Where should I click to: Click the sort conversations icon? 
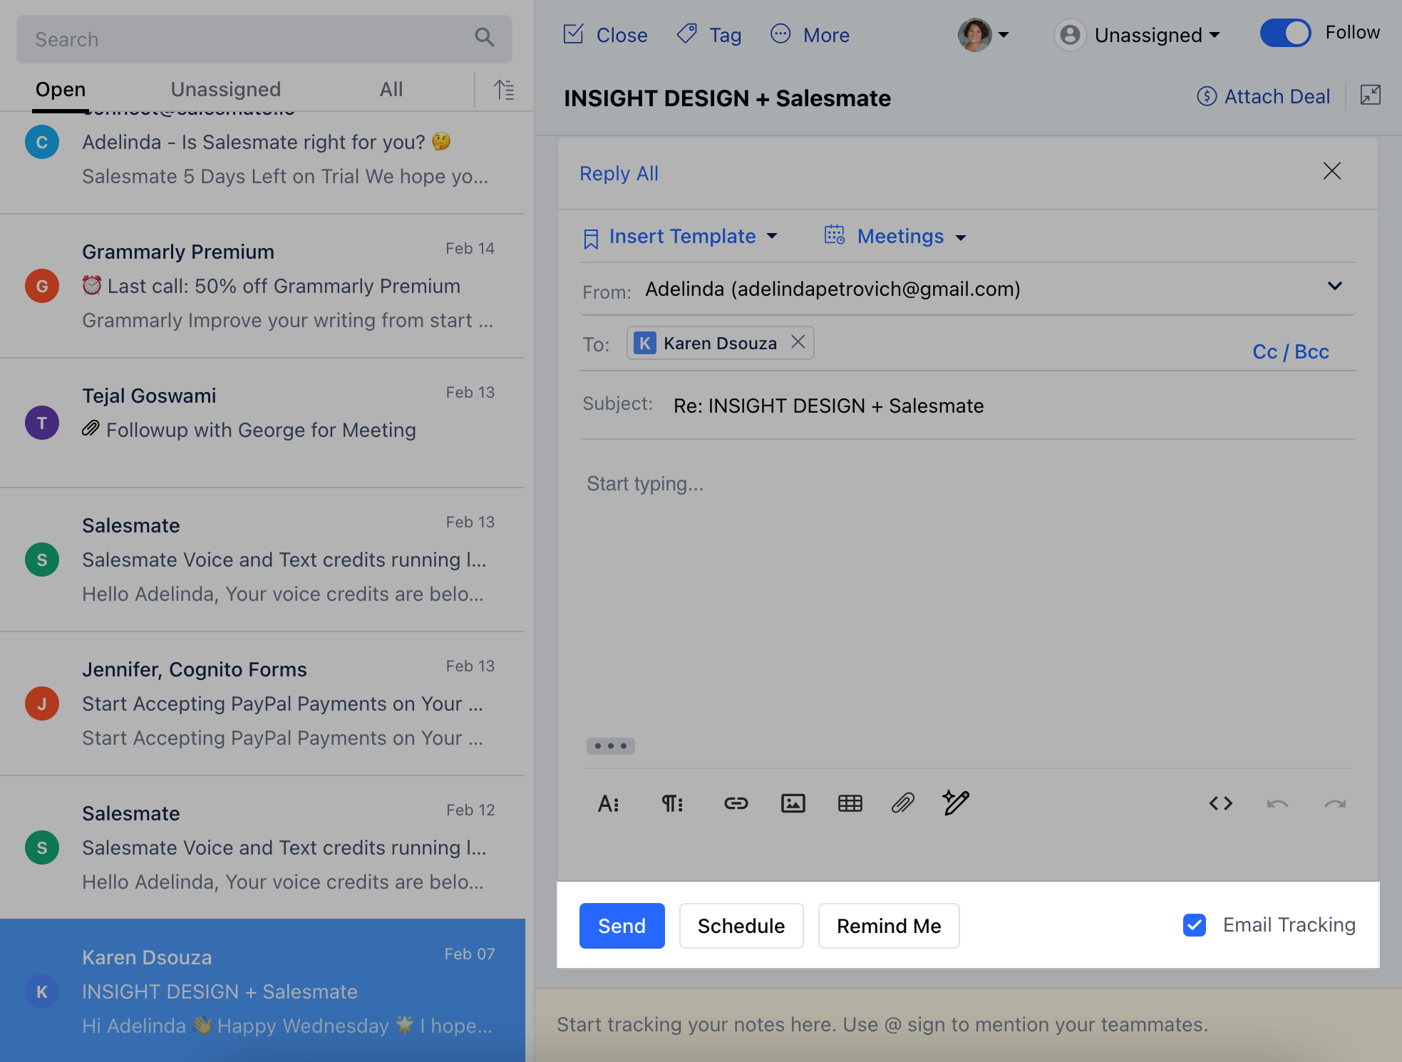click(504, 90)
